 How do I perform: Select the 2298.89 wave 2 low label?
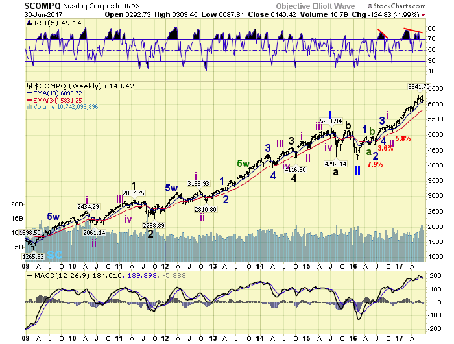click(x=154, y=225)
